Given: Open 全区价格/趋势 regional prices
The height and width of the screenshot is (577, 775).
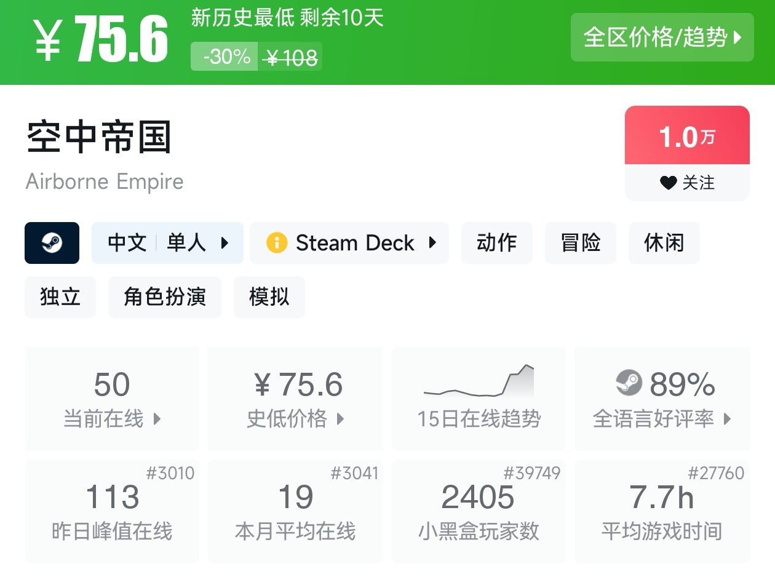Looking at the screenshot, I should (x=662, y=38).
